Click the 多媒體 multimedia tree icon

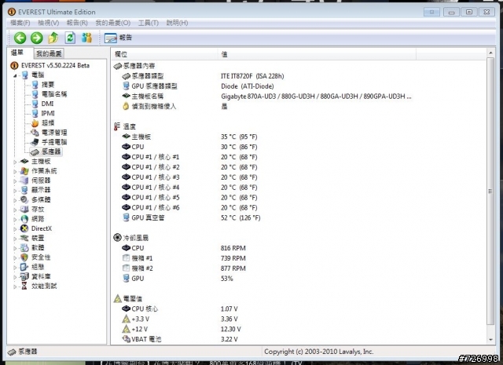coord(24,199)
